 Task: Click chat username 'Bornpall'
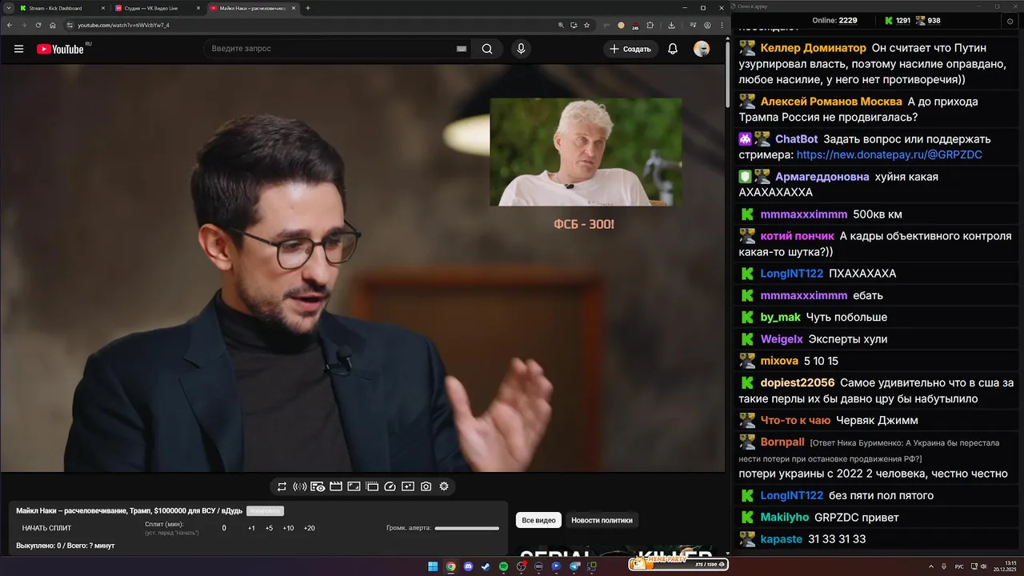click(782, 442)
